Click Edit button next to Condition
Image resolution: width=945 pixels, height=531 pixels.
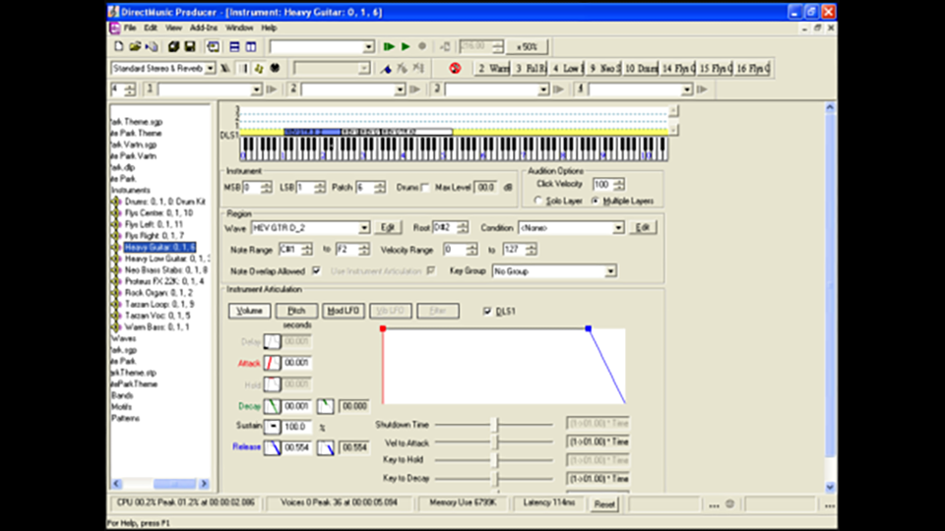(x=643, y=227)
